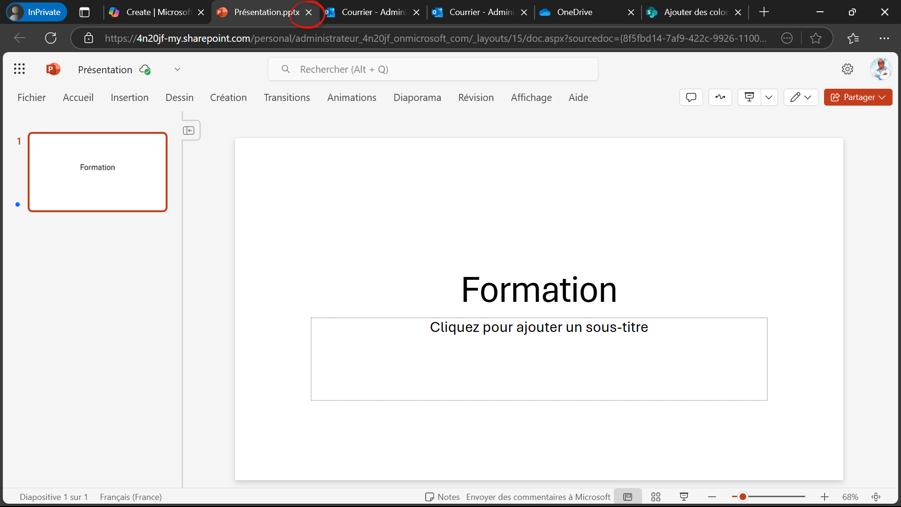Expand the file name chevron

tap(177, 69)
